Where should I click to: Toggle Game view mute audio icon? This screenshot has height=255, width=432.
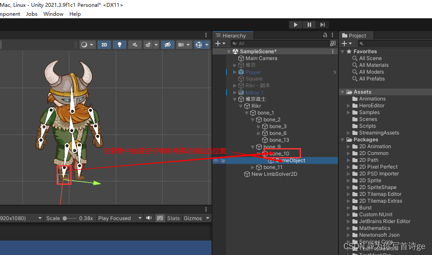[x=149, y=218]
